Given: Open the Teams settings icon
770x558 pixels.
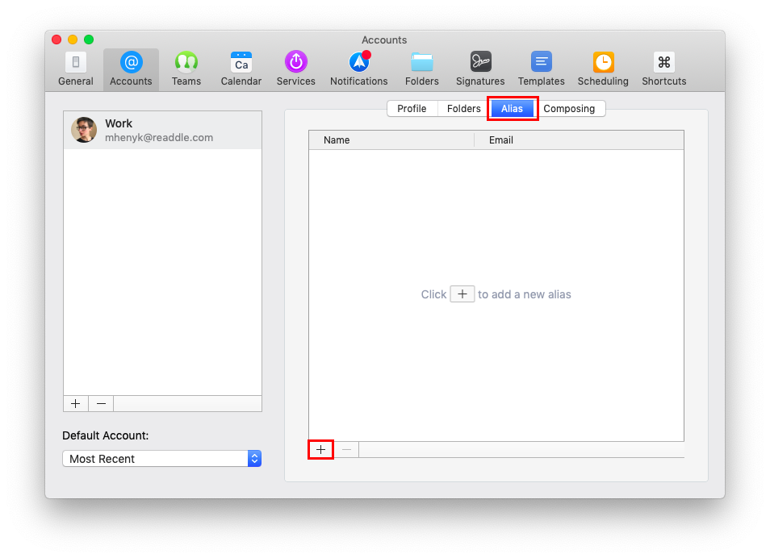Looking at the screenshot, I should (186, 68).
